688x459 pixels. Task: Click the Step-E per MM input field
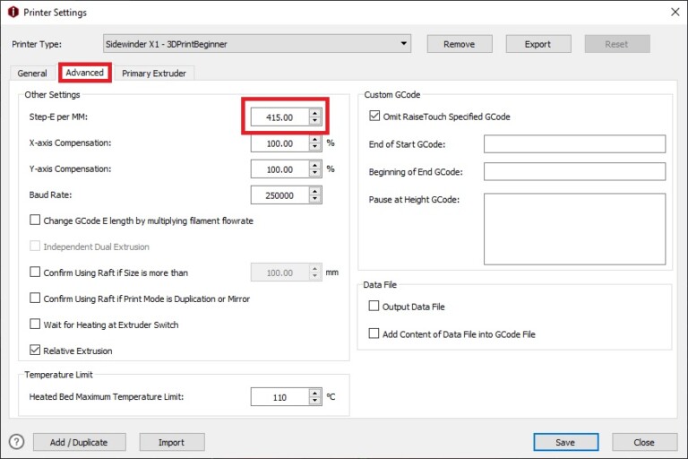tap(279, 117)
